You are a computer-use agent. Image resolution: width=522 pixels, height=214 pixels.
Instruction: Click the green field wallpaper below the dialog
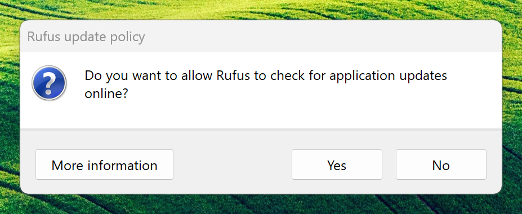(x=261, y=204)
